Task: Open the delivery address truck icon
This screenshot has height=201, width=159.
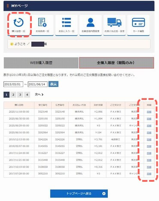Action: pyautogui.click(x=114, y=22)
